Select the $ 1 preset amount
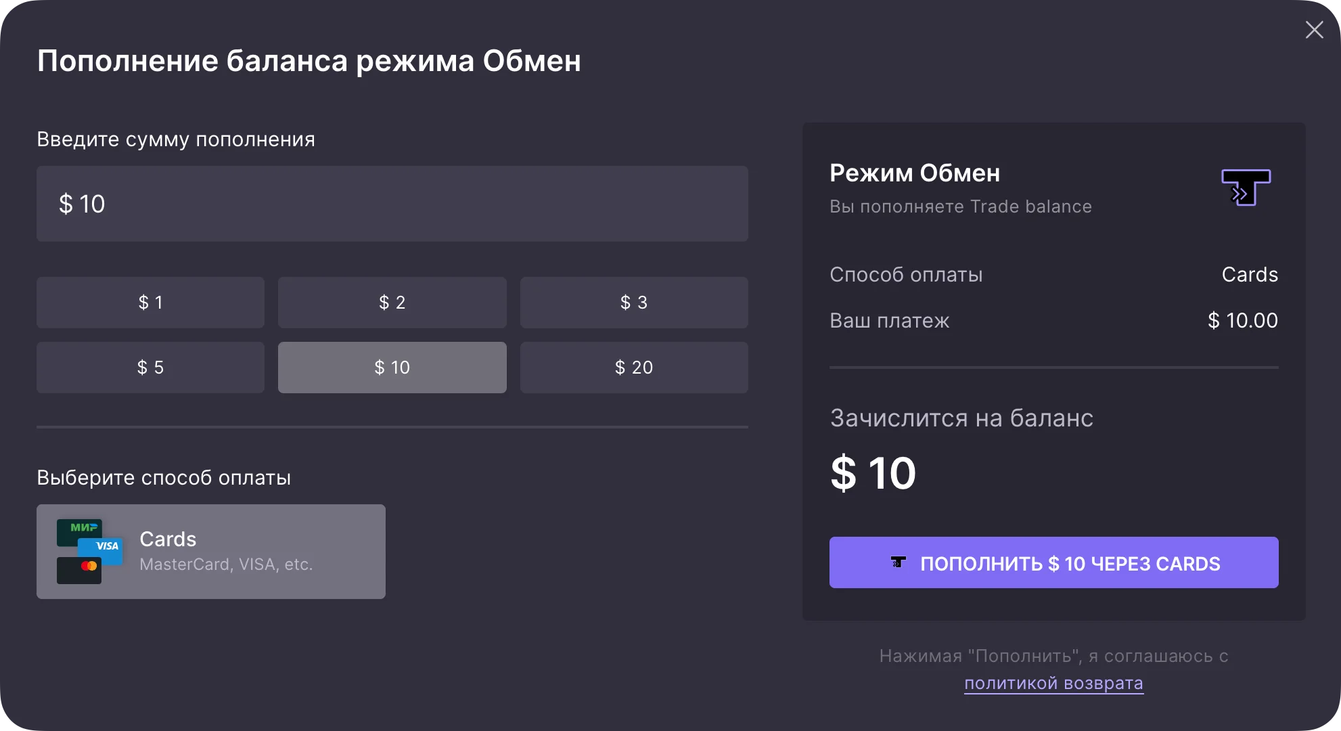 pos(150,303)
